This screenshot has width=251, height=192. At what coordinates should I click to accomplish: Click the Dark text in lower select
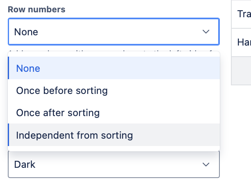click(25, 165)
